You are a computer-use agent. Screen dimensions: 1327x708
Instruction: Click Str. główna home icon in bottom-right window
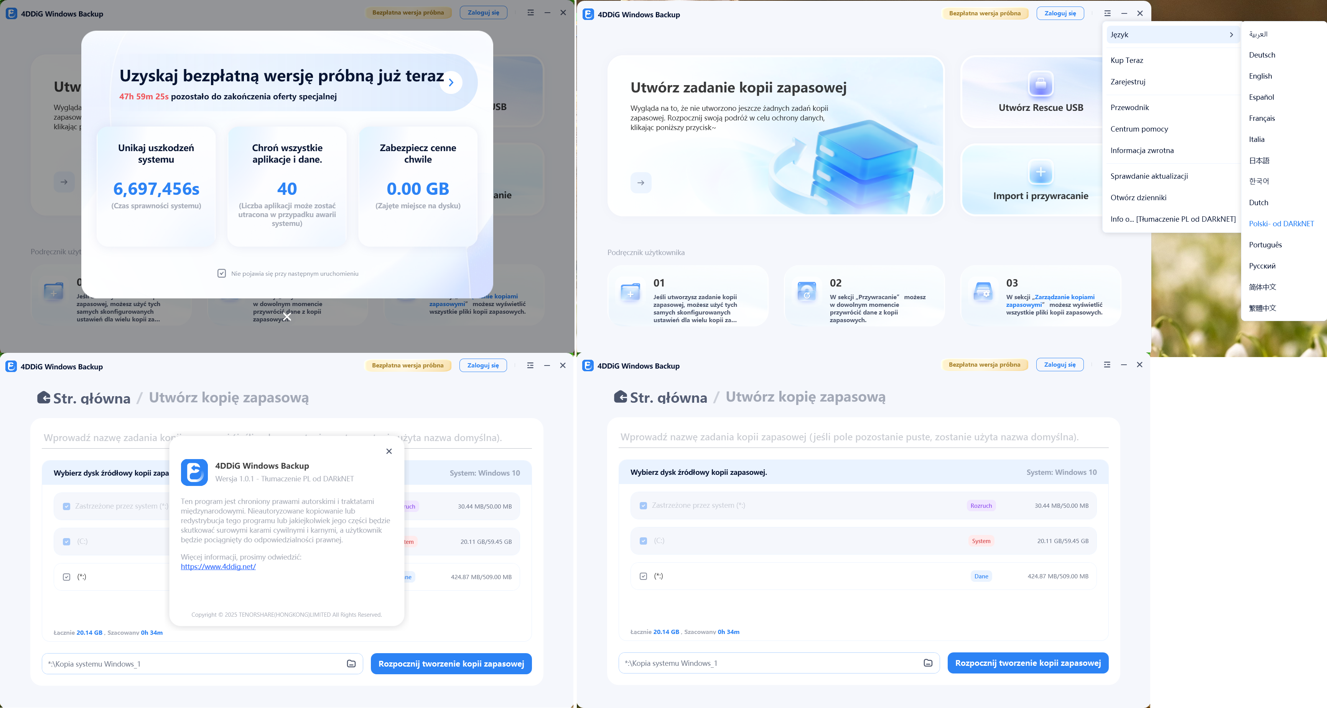(x=620, y=397)
